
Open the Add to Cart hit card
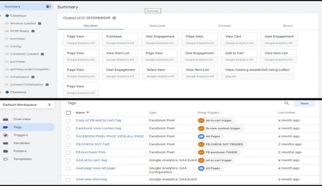click(x=239, y=56)
